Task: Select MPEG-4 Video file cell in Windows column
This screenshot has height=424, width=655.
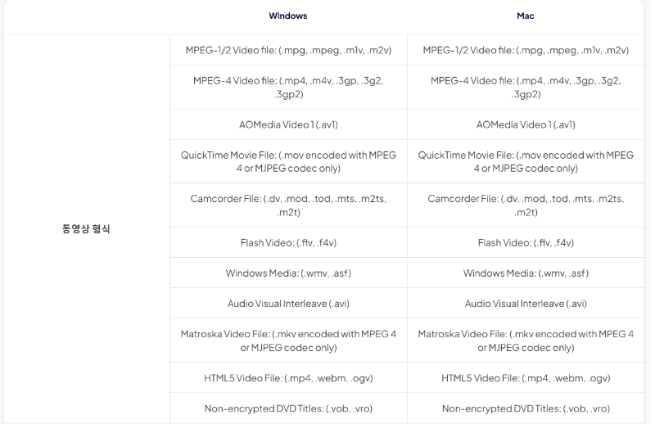Action: click(x=288, y=88)
